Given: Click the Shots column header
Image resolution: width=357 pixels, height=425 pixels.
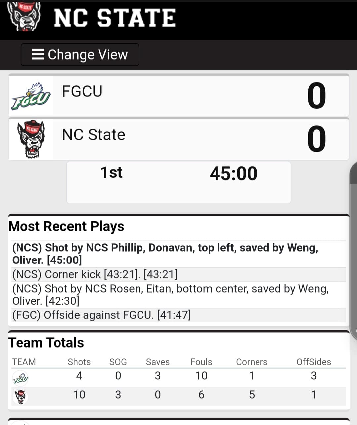Looking at the screenshot, I should pos(79,362).
